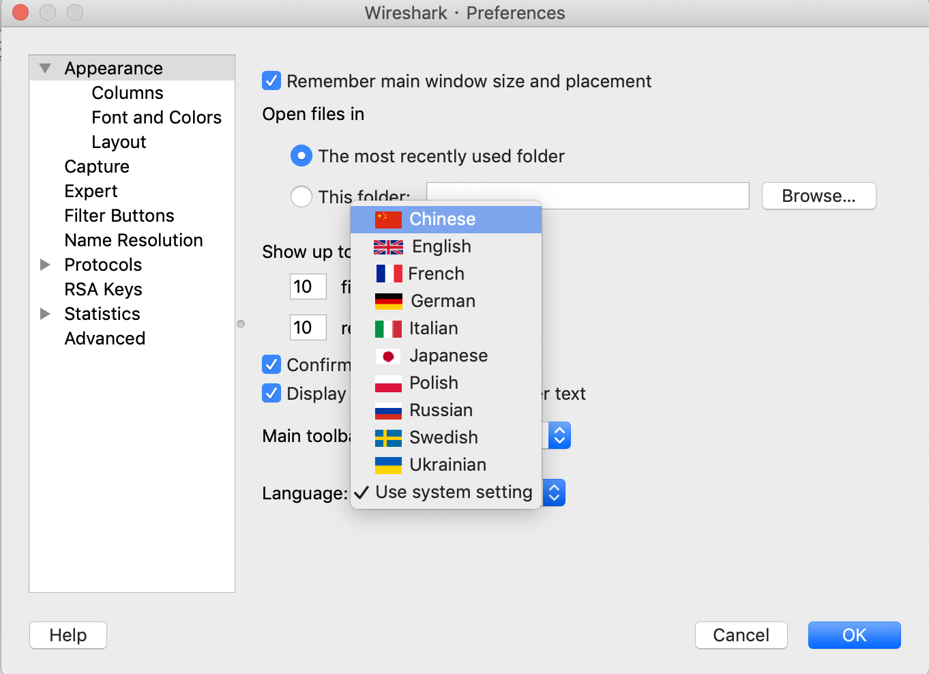Toggle the Display checkbox
Viewport: 929px width, 674px height.
(271, 394)
